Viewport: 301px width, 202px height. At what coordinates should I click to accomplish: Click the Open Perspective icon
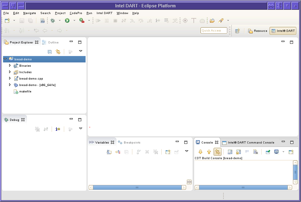pyautogui.click(x=237, y=31)
